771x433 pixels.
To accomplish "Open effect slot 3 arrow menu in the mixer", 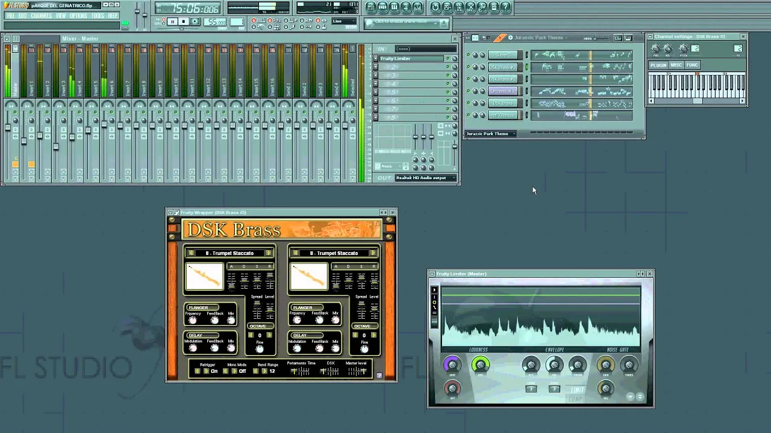I will (375, 75).
